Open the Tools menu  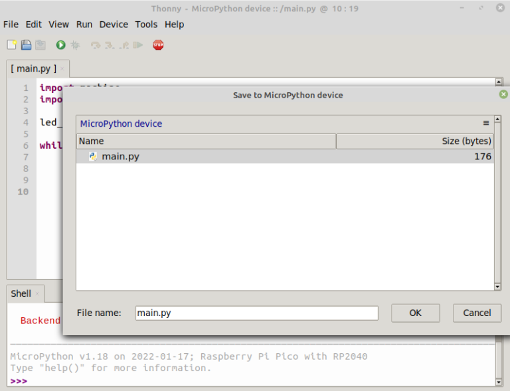pos(146,25)
